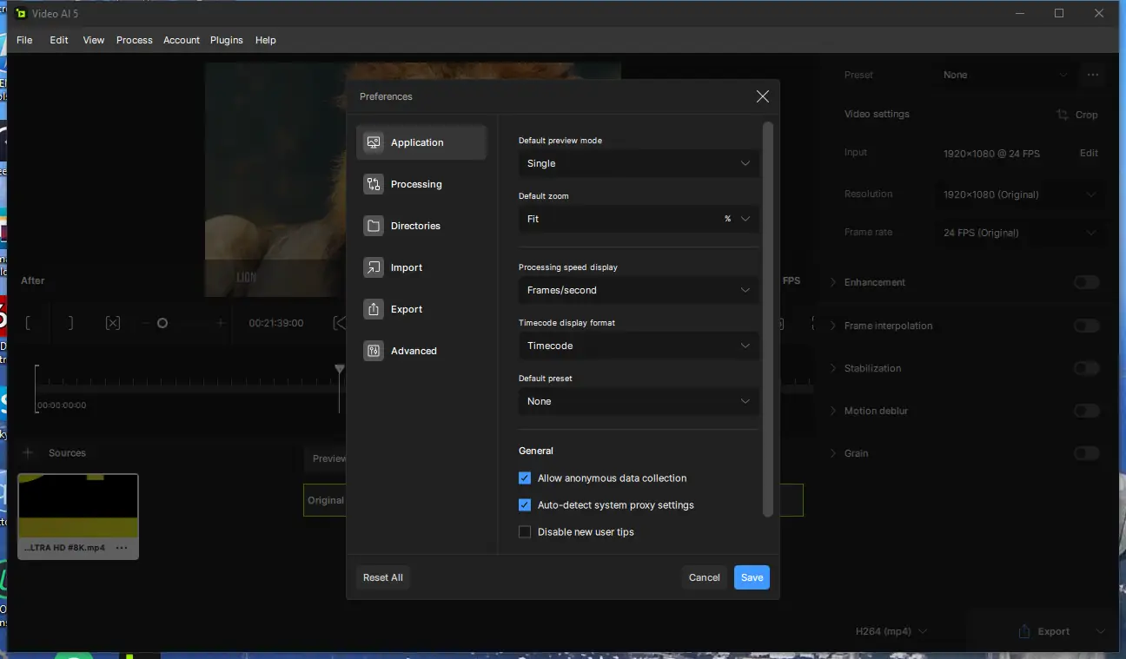Click the Reset All button
The height and width of the screenshot is (659, 1126).
click(x=383, y=577)
